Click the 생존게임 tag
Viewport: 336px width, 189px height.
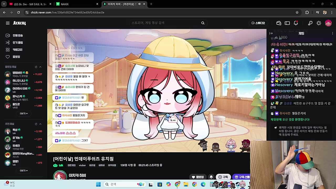(x=71, y=165)
